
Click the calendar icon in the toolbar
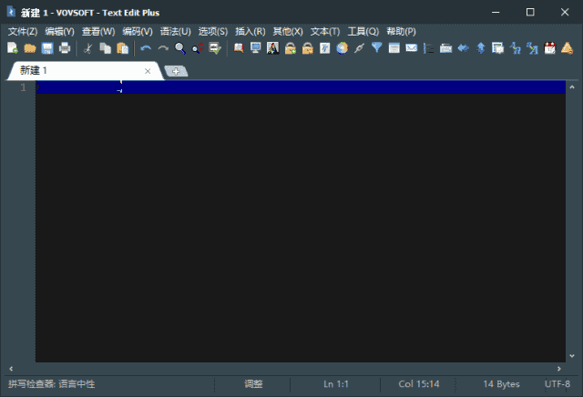[x=549, y=48]
